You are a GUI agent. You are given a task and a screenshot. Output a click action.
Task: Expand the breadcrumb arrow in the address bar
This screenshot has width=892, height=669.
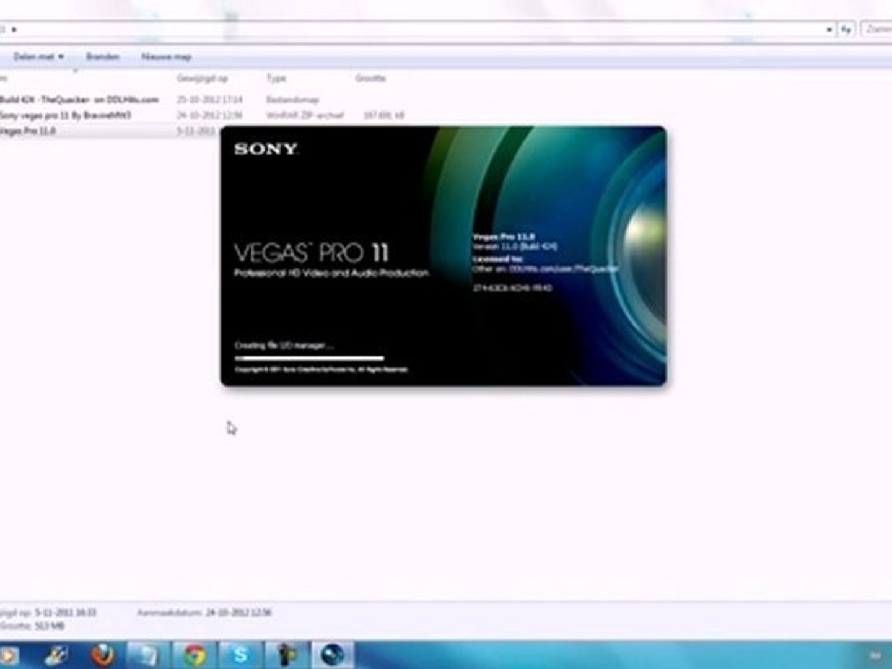pos(14,29)
